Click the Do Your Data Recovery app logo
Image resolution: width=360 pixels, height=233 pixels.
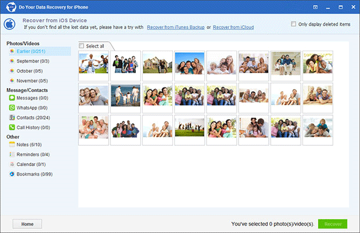11,7
